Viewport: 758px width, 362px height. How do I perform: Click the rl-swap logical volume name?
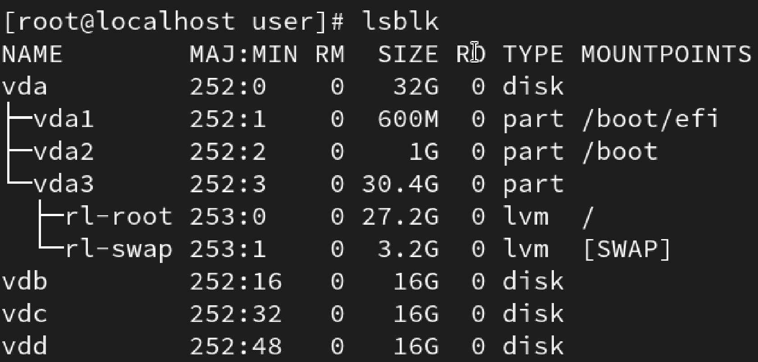click(119, 249)
